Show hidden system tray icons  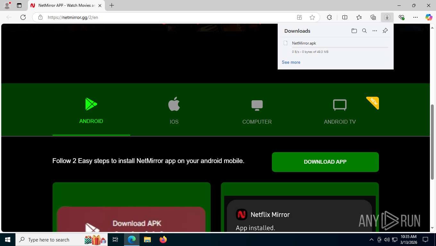click(372, 240)
